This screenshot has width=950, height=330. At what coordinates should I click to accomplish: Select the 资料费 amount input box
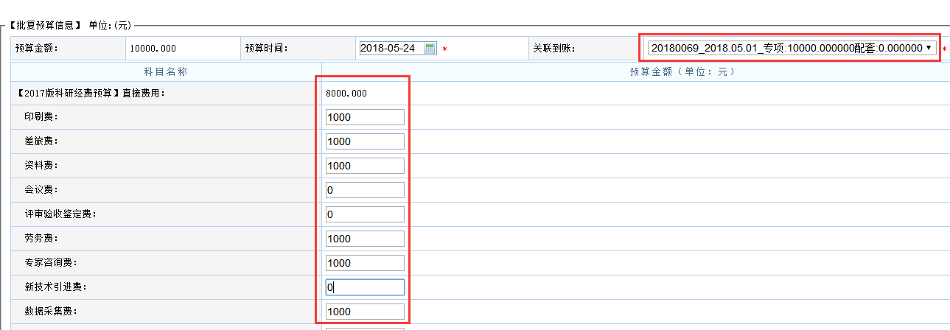coord(365,166)
